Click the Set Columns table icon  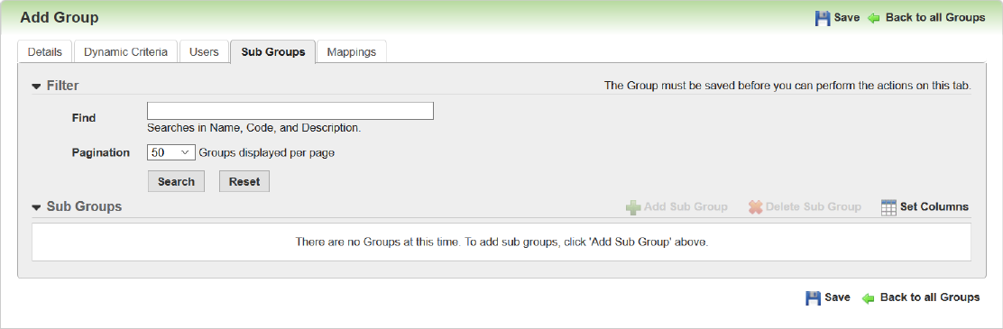pyautogui.click(x=888, y=207)
